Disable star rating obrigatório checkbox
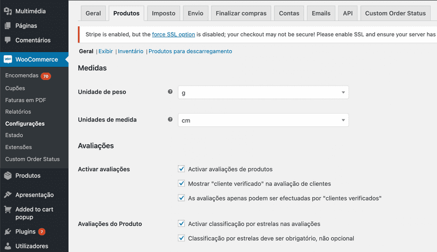437x252 pixels. [182, 238]
